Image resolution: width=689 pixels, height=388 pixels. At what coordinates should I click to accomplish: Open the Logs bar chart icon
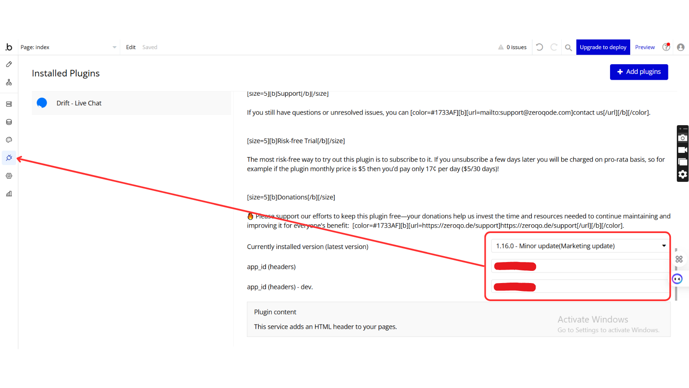pos(9,194)
